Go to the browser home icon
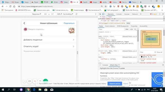 [x=14, y=6]
